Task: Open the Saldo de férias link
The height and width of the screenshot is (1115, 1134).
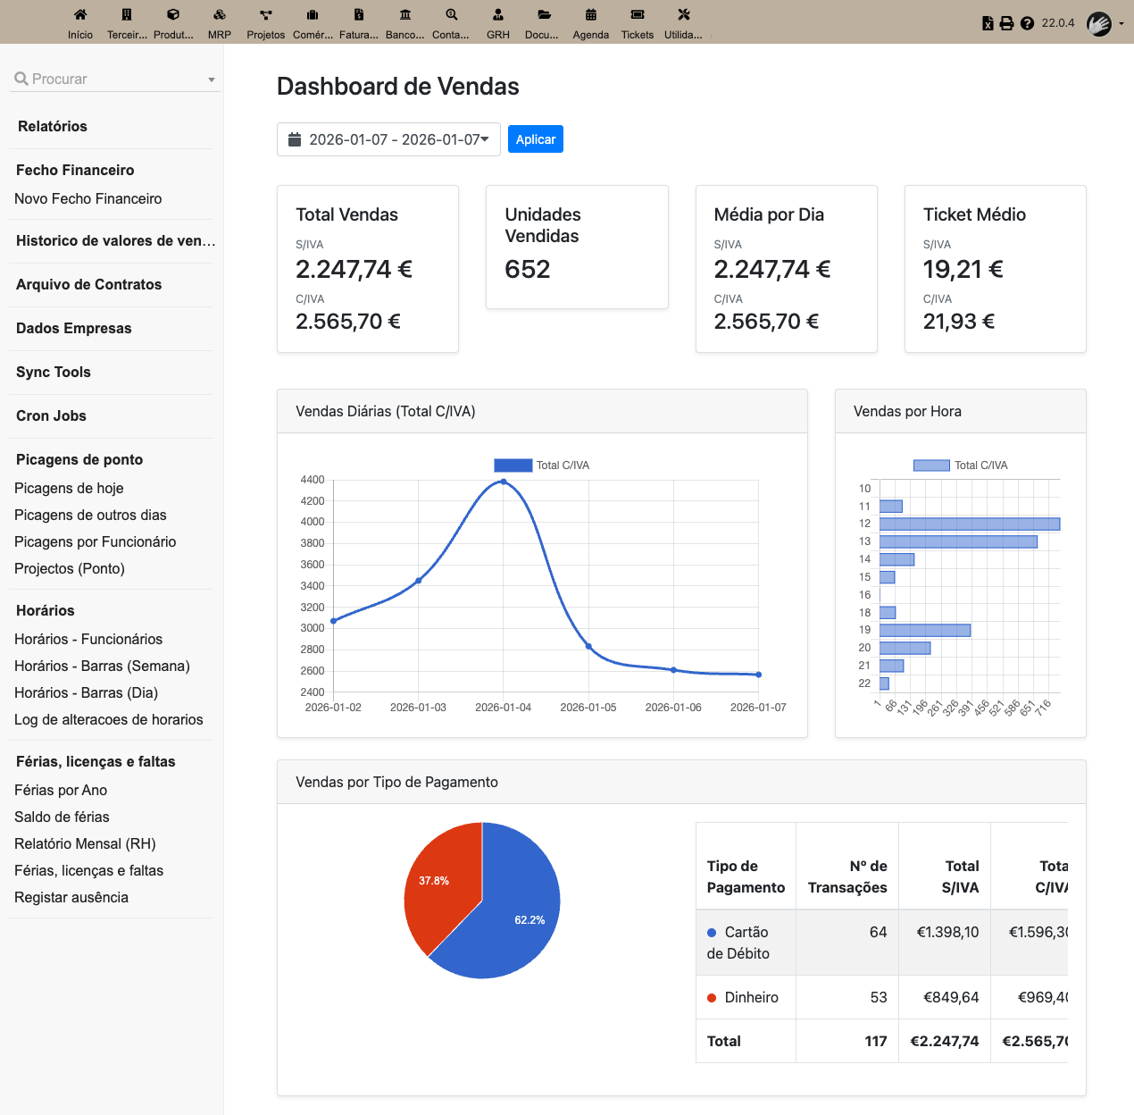Action: pyautogui.click(x=62, y=817)
